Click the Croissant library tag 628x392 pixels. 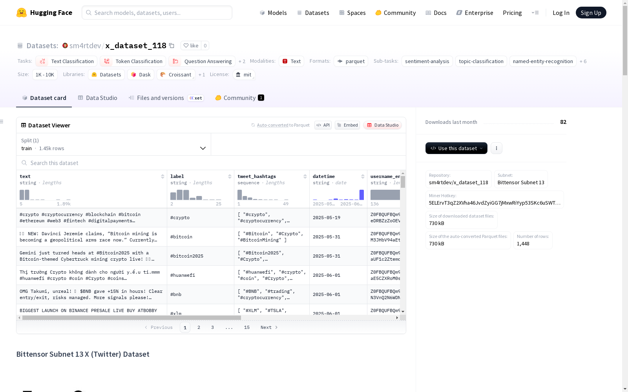tap(176, 74)
